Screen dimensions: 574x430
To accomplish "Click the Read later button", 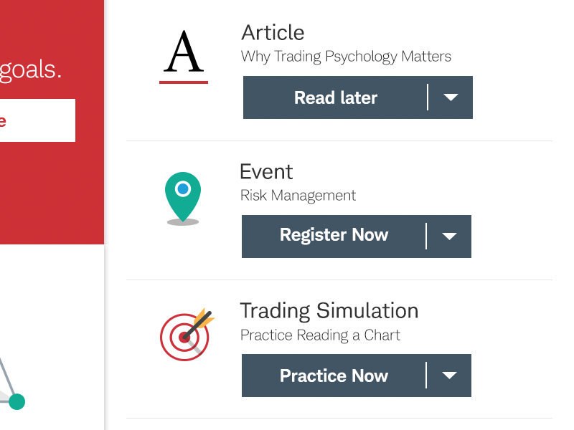I will pyautogui.click(x=335, y=97).
